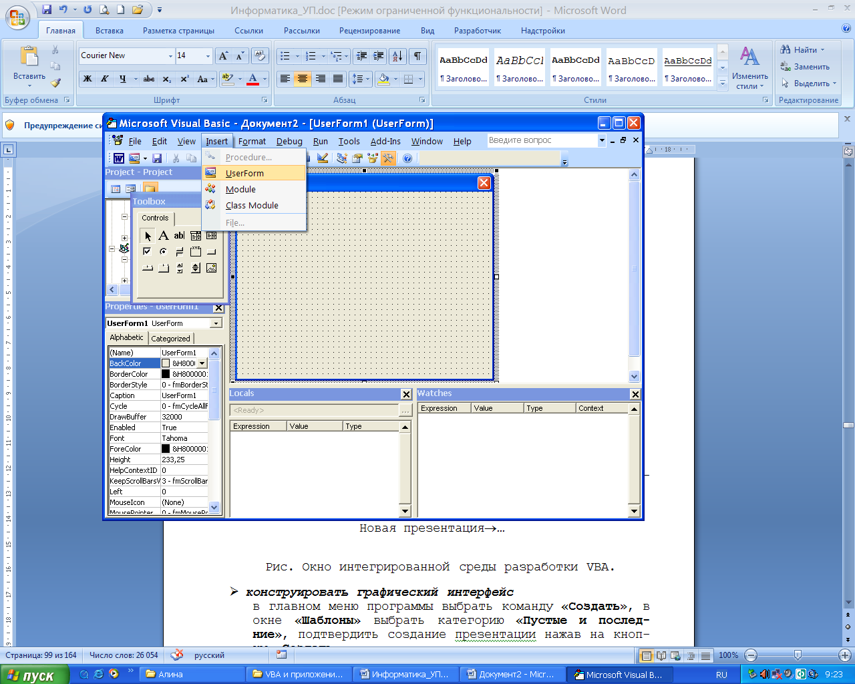Open the 'Введите вопрос' help box dropdown

pos(602,140)
